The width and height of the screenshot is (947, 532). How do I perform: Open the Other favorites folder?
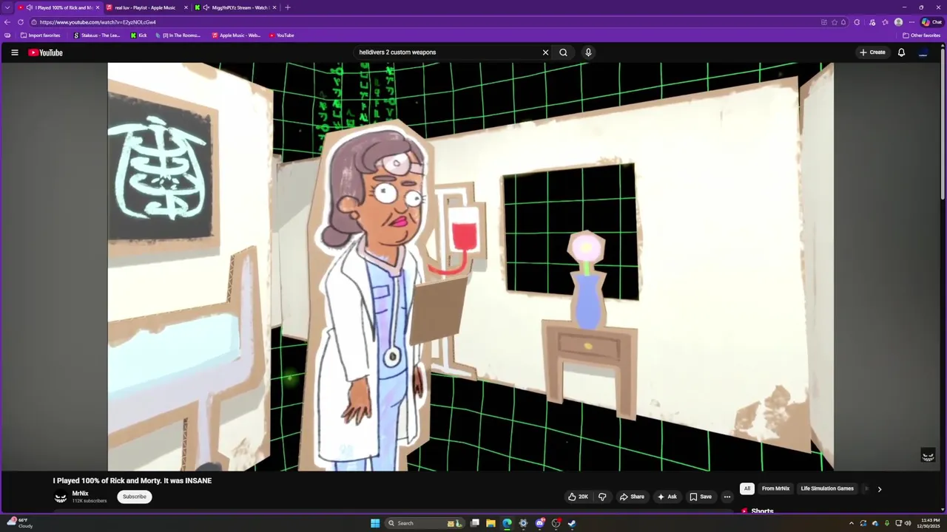click(921, 35)
